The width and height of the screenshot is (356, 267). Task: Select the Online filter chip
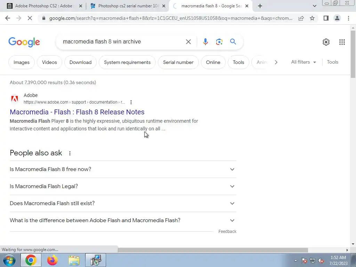pyautogui.click(x=213, y=62)
